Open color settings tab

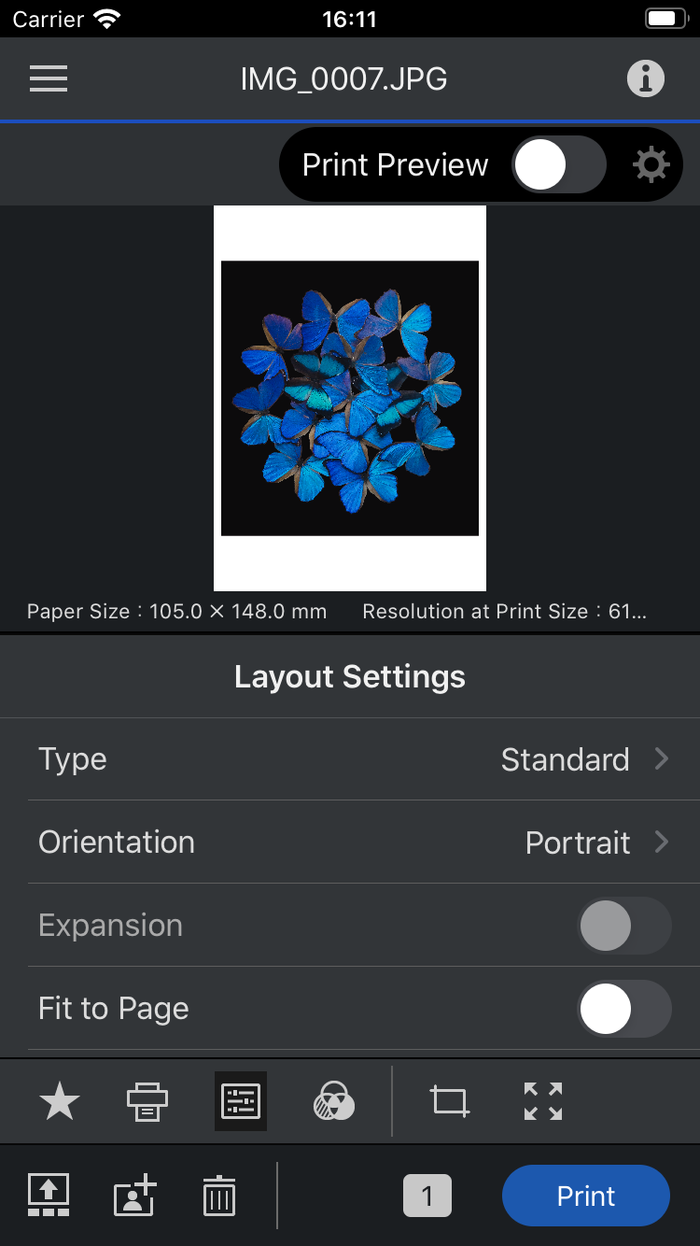point(334,1102)
